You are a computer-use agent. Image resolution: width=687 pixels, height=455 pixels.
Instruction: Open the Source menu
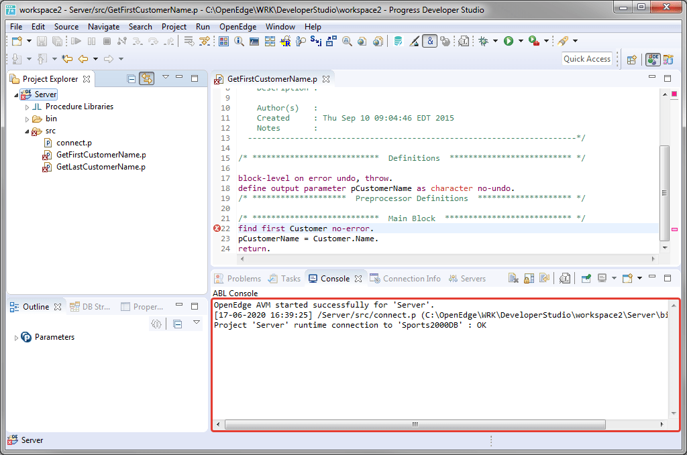(x=66, y=27)
